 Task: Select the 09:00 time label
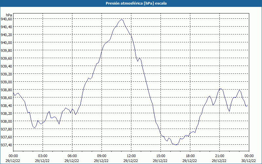102,156
